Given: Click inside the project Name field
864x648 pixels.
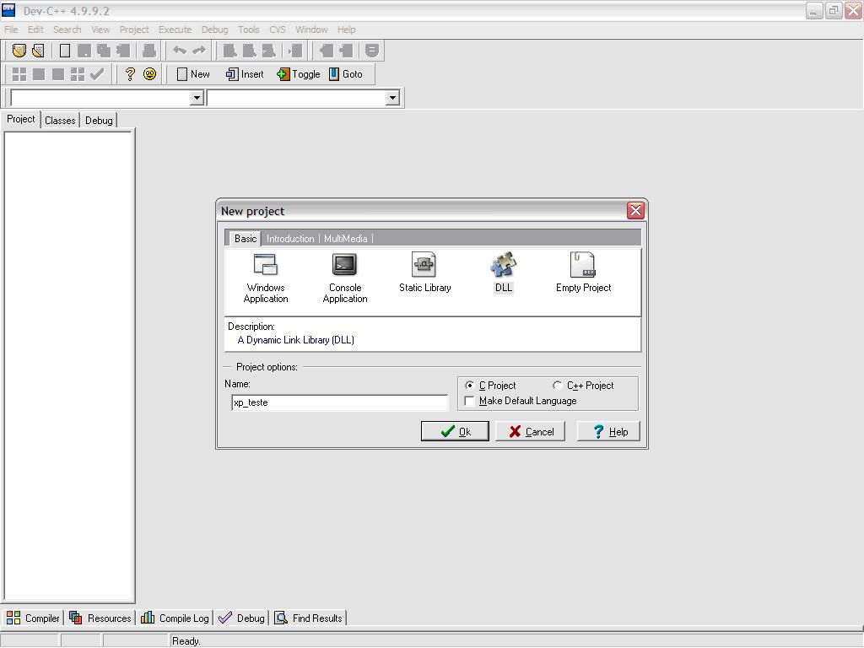Looking at the screenshot, I should tap(337, 402).
